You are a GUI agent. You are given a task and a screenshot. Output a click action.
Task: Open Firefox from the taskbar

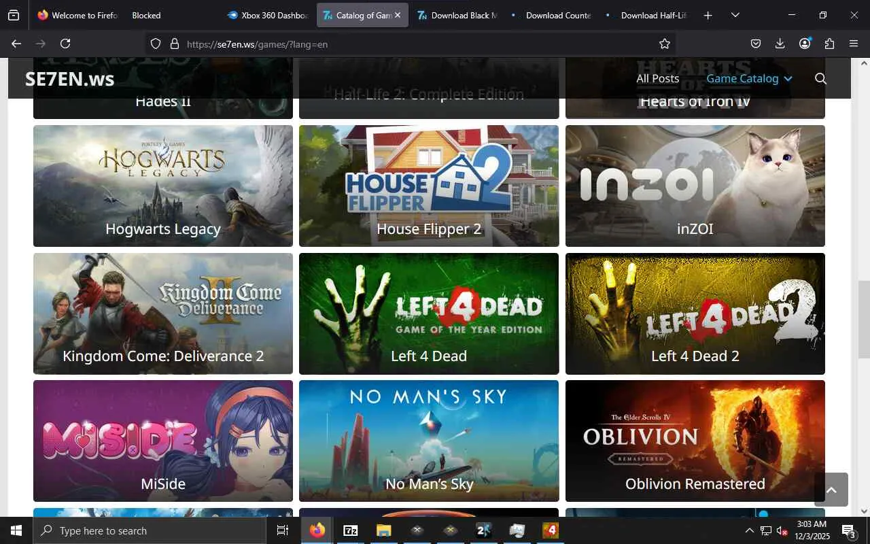pyautogui.click(x=317, y=530)
